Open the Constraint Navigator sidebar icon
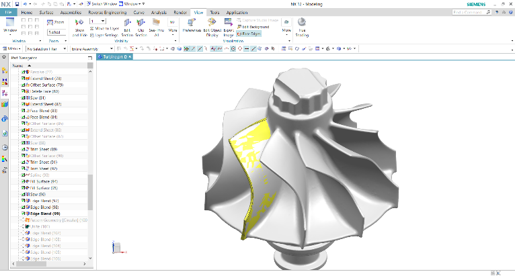This screenshot has height=276, width=515. tap(5, 81)
